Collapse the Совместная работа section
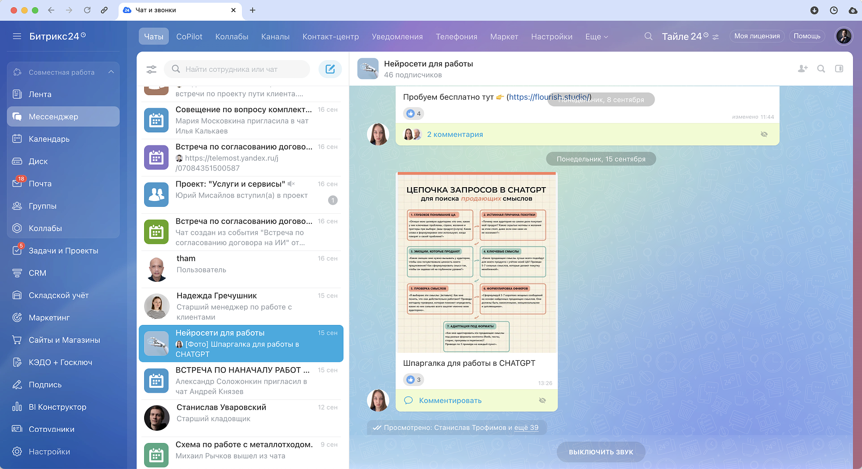This screenshot has width=862, height=469. [x=111, y=71]
